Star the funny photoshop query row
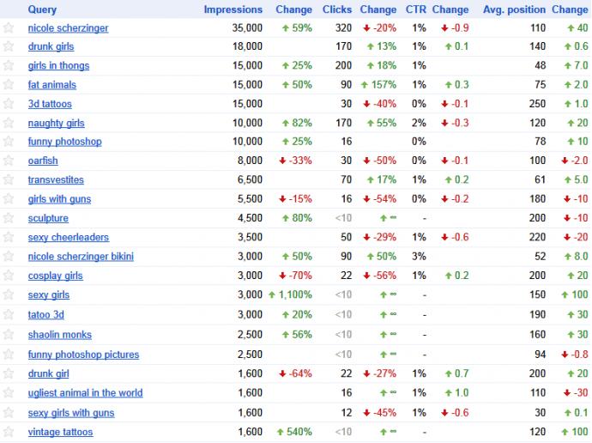Image resolution: width=592 pixels, height=443 pixels. [x=9, y=142]
